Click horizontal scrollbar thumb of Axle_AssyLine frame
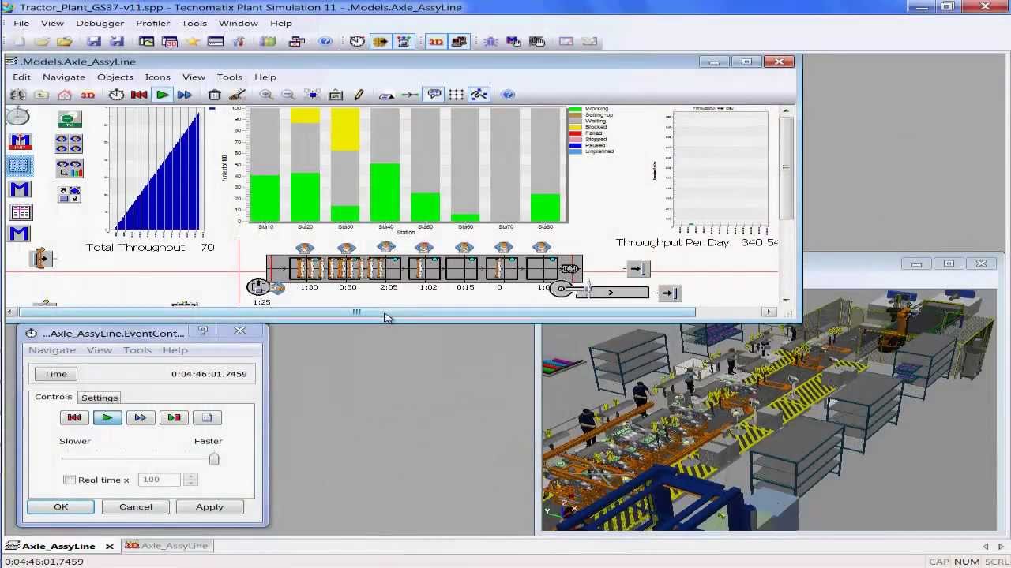 pyautogui.click(x=356, y=312)
